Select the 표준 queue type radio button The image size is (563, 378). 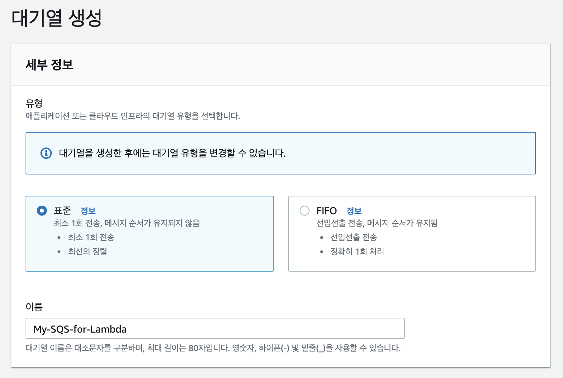[x=42, y=211]
